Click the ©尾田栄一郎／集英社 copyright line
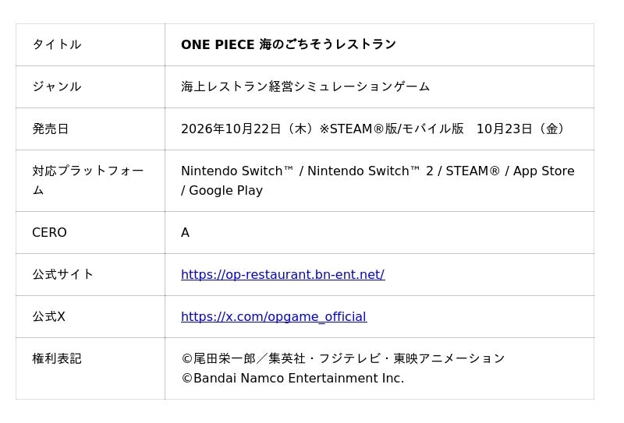This screenshot has width=624, height=423. tap(343, 358)
